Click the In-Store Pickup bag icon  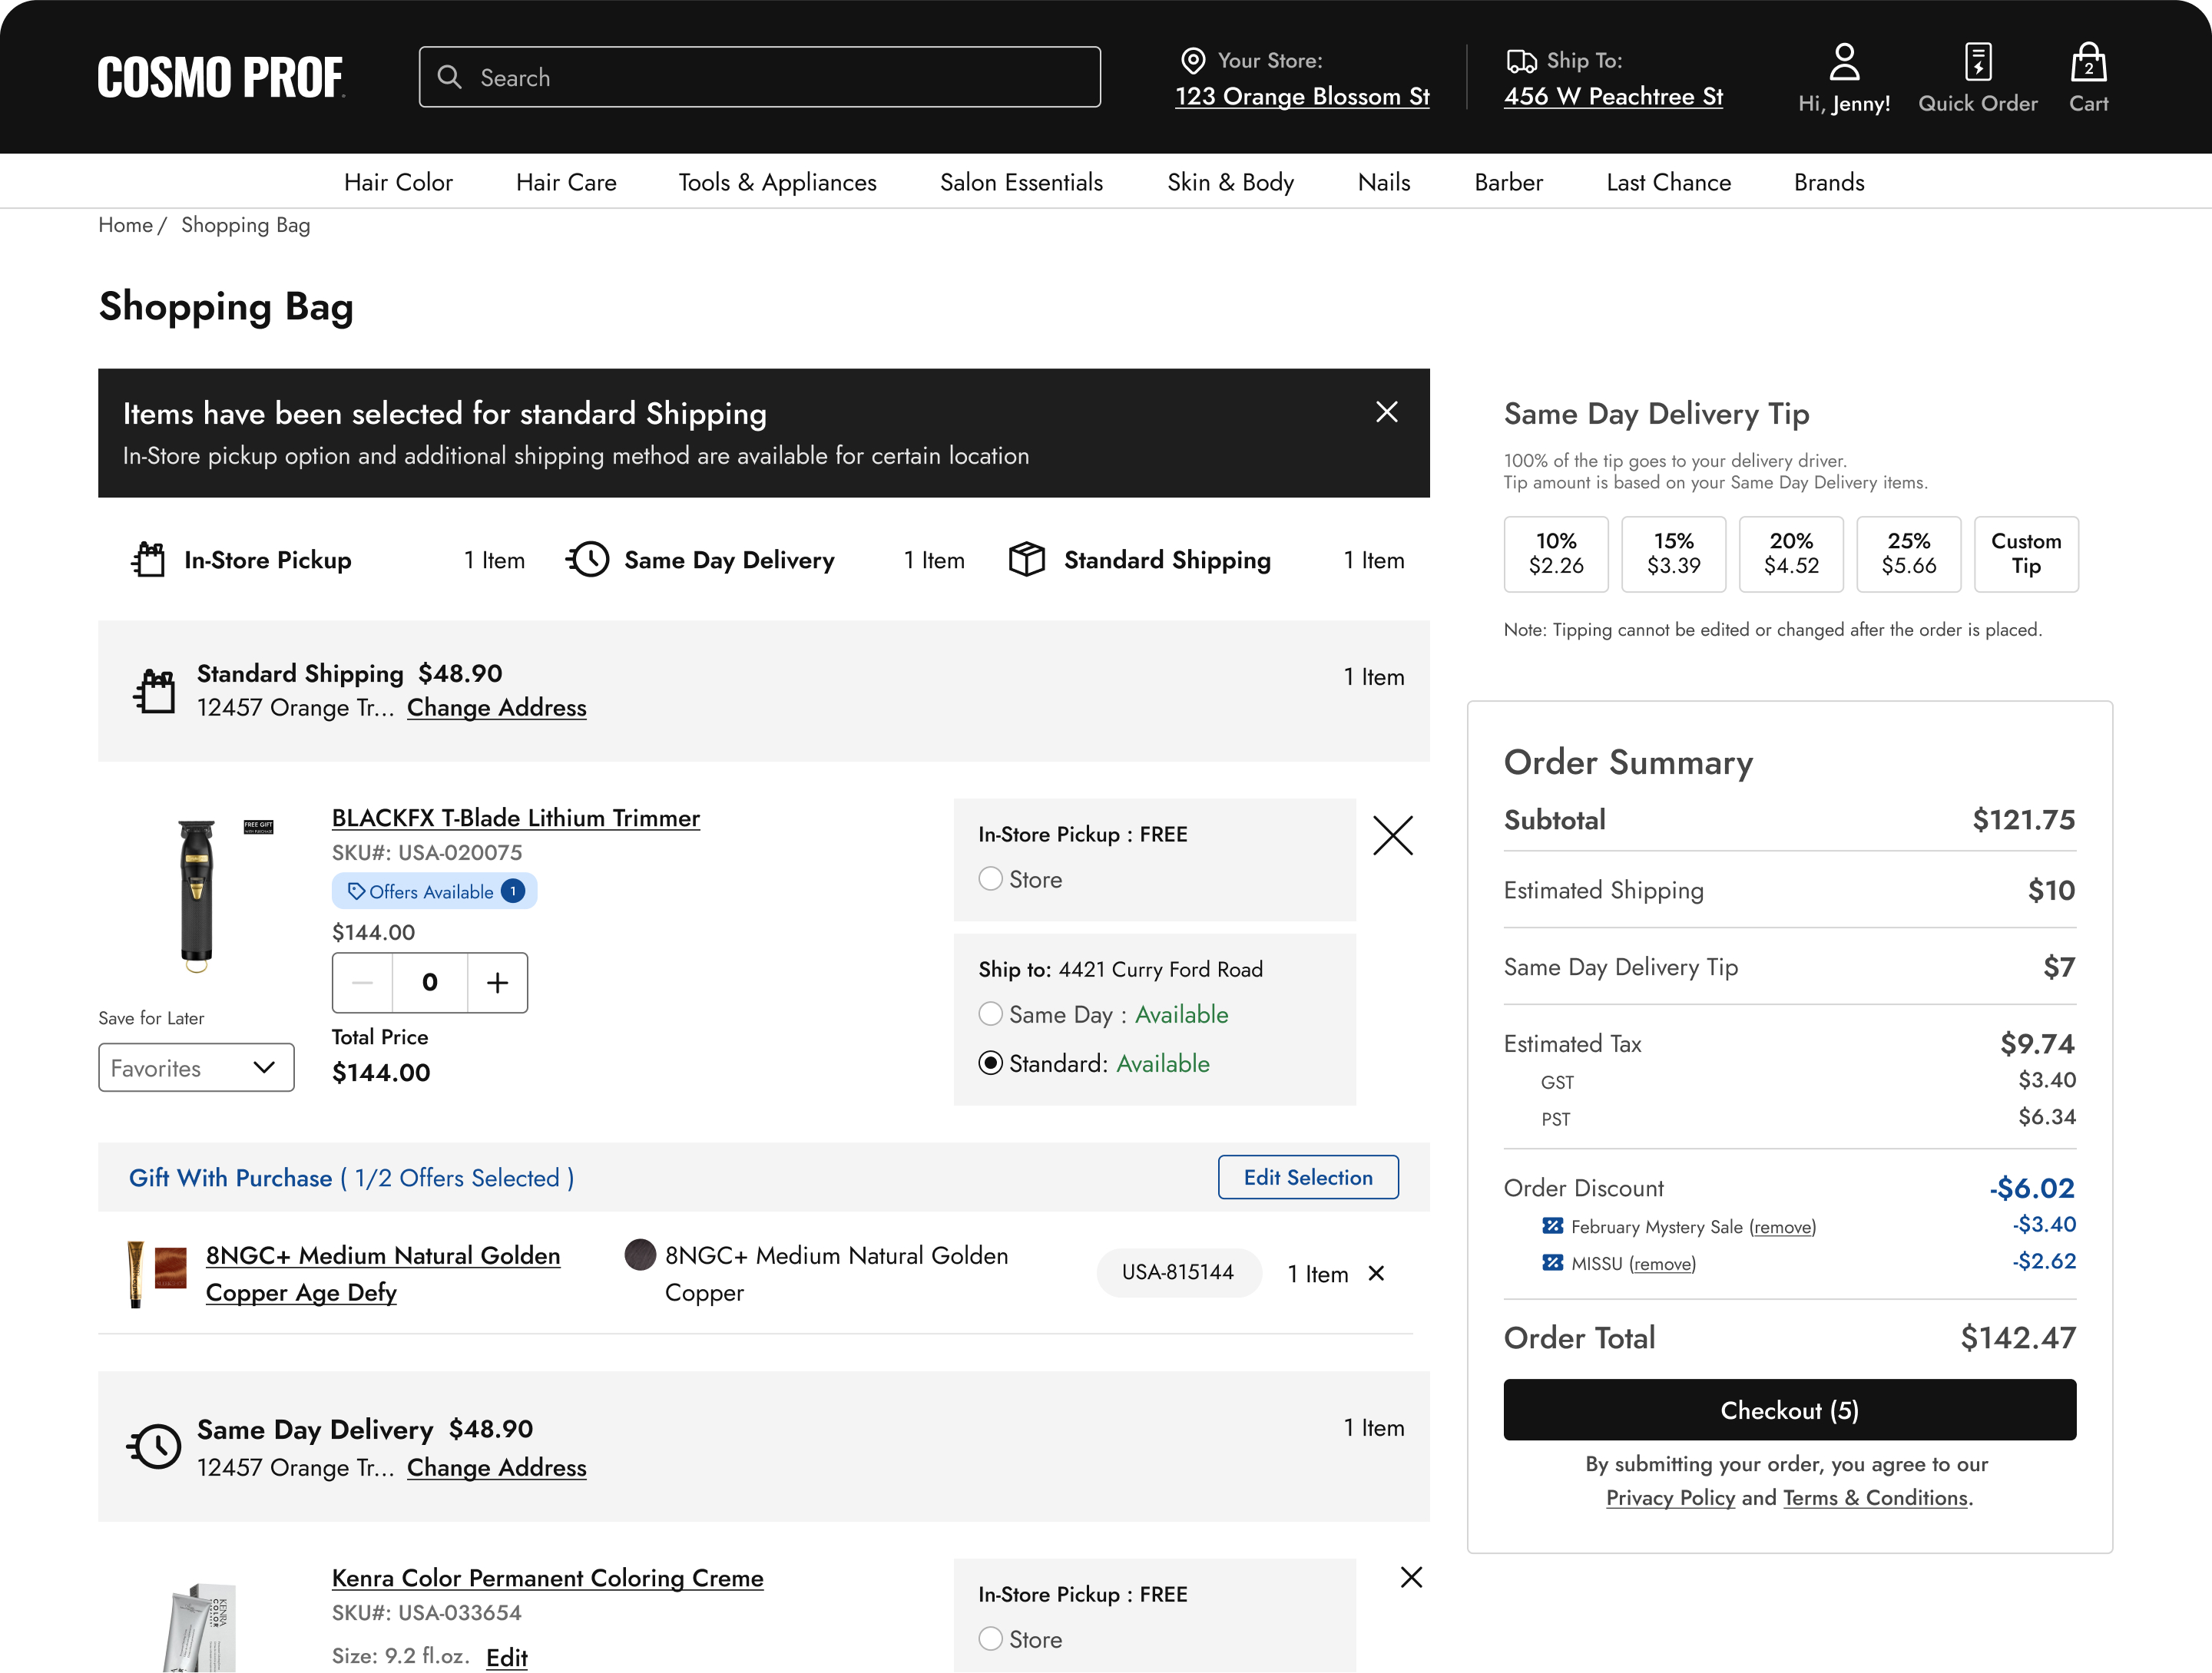(x=148, y=560)
